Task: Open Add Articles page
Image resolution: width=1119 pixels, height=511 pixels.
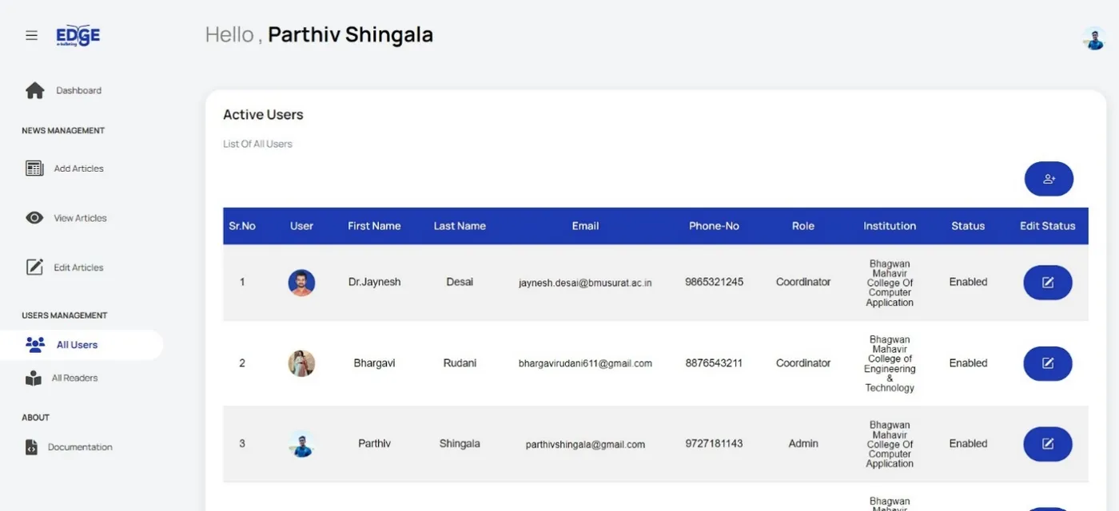Action: [78, 168]
